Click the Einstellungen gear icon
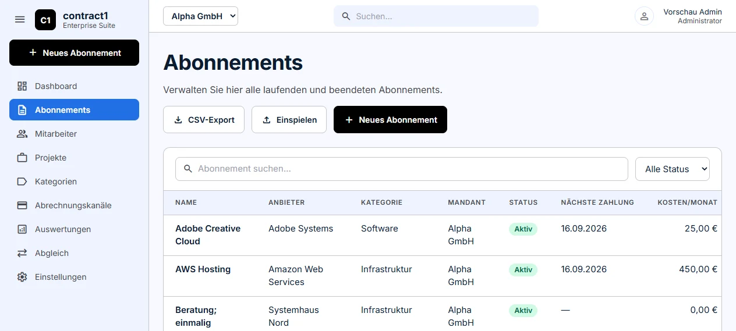 22,277
